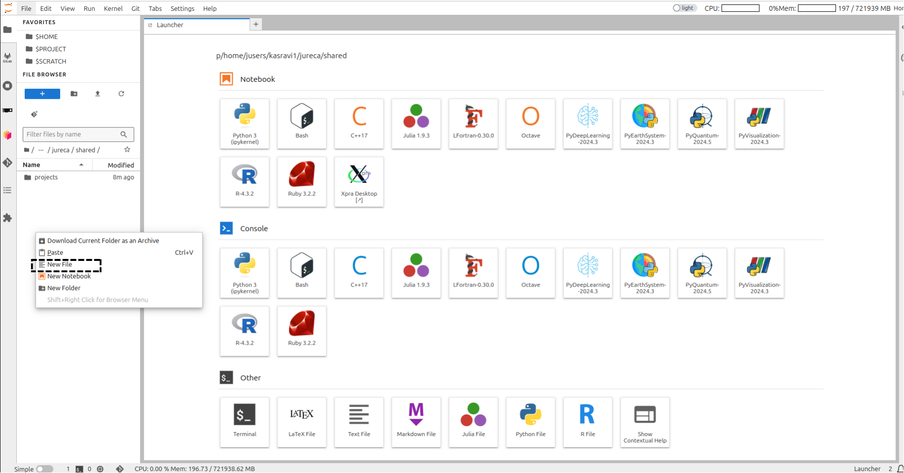Open the projects folder in file list
Image resolution: width=904 pixels, height=473 pixels.
(46, 177)
